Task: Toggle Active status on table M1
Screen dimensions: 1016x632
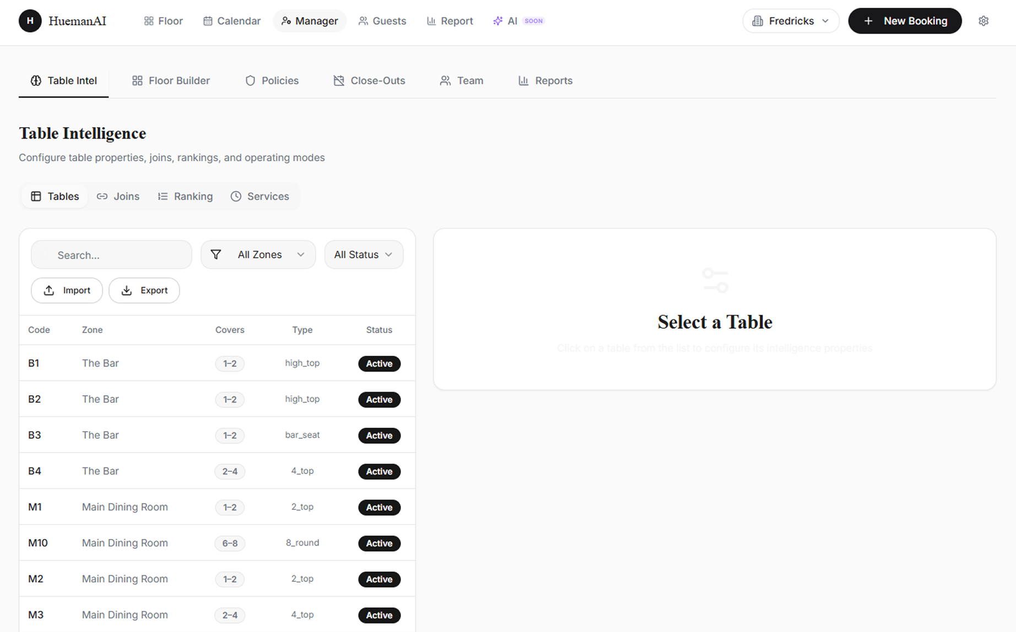Action: [x=379, y=507]
